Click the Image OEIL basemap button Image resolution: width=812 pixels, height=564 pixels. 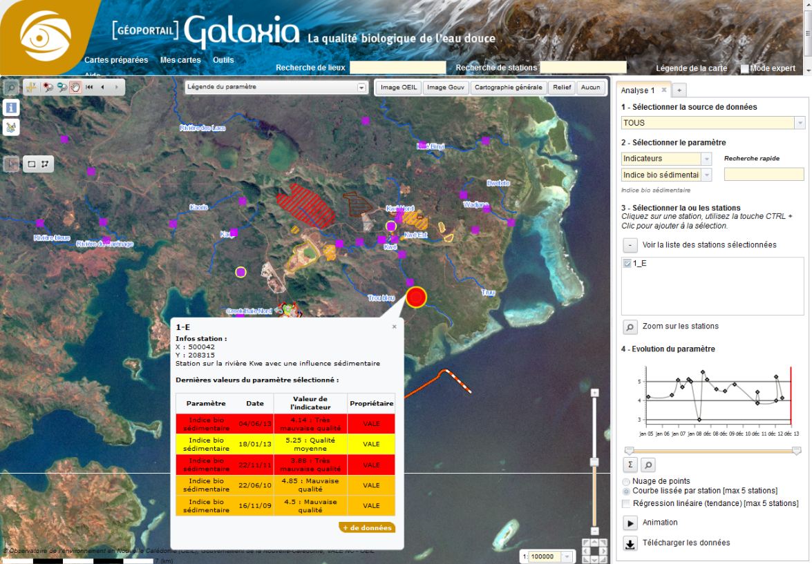[x=399, y=88]
